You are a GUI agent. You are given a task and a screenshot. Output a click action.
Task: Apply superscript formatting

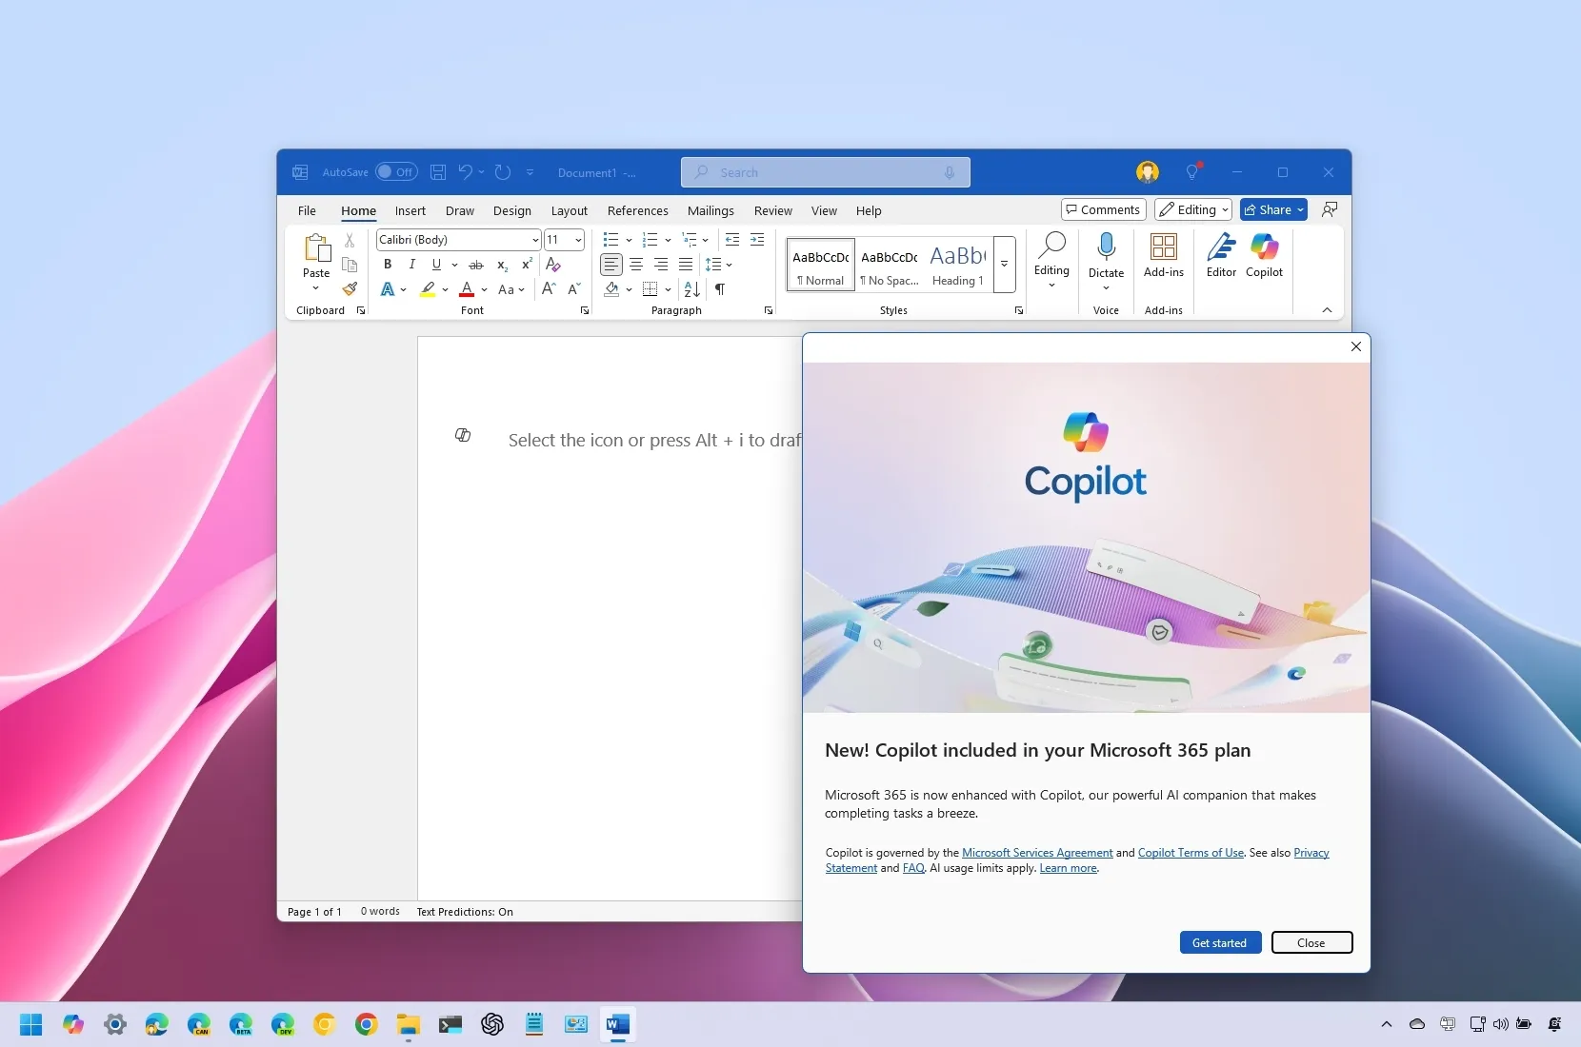pos(527,265)
